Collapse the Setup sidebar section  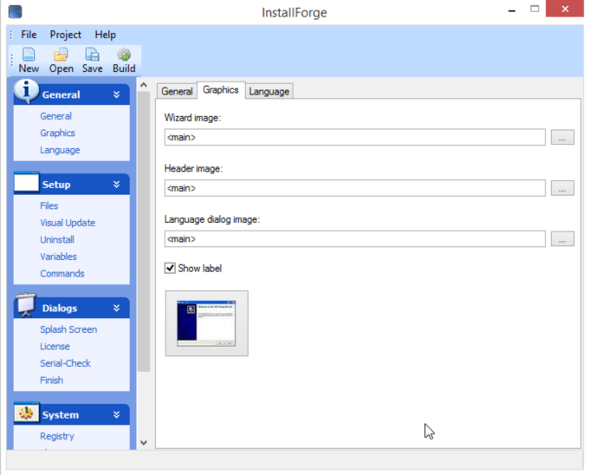116,185
